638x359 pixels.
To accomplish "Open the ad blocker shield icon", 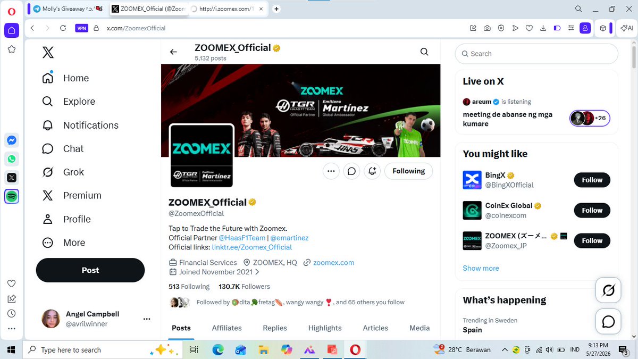I will (x=501, y=28).
